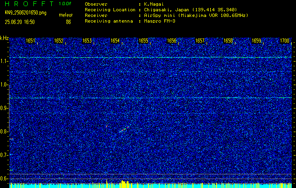
Task: Click the 1653 time marker
Action: pyautogui.click(x=87, y=41)
